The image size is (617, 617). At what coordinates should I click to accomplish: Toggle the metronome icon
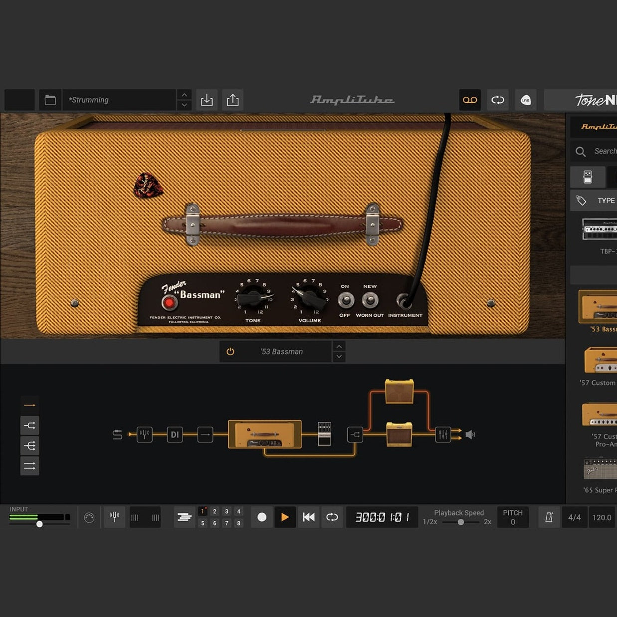pos(549,517)
